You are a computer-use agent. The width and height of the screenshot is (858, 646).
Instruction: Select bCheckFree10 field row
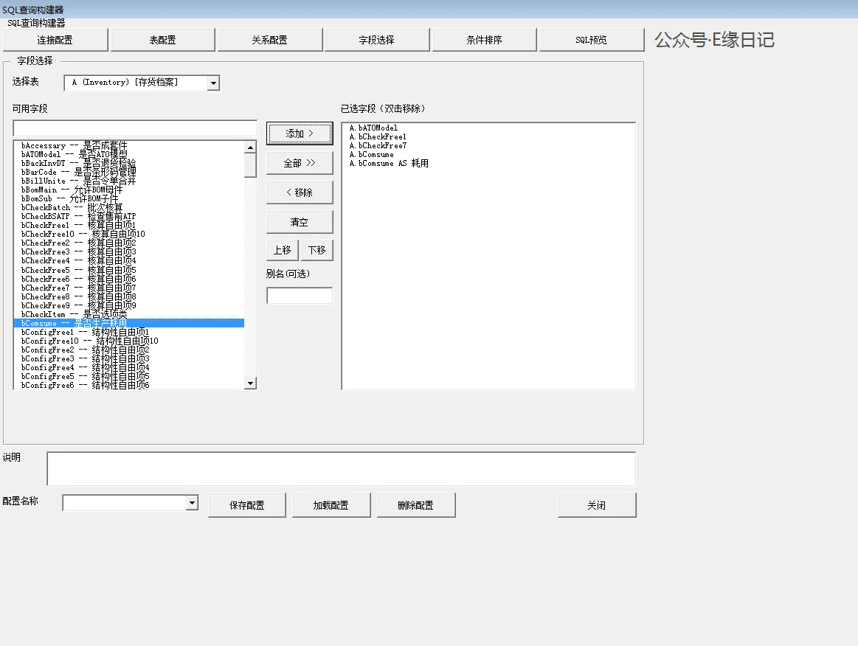128,234
